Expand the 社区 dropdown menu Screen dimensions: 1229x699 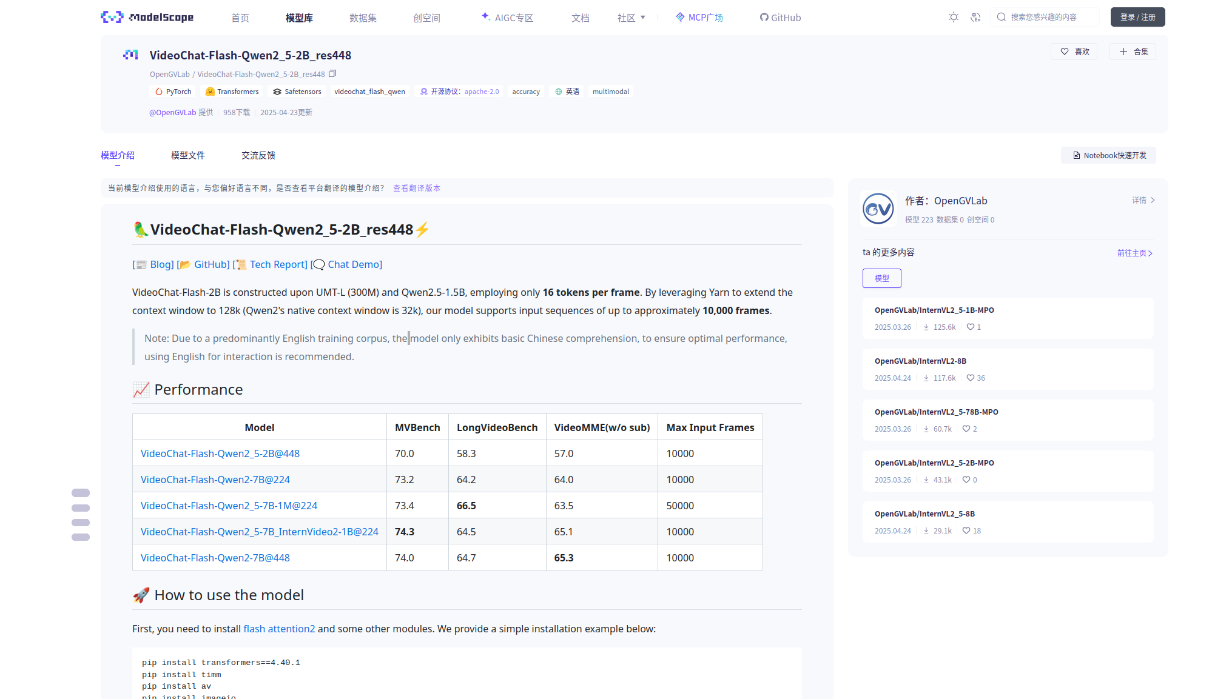(x=631, y=18)
